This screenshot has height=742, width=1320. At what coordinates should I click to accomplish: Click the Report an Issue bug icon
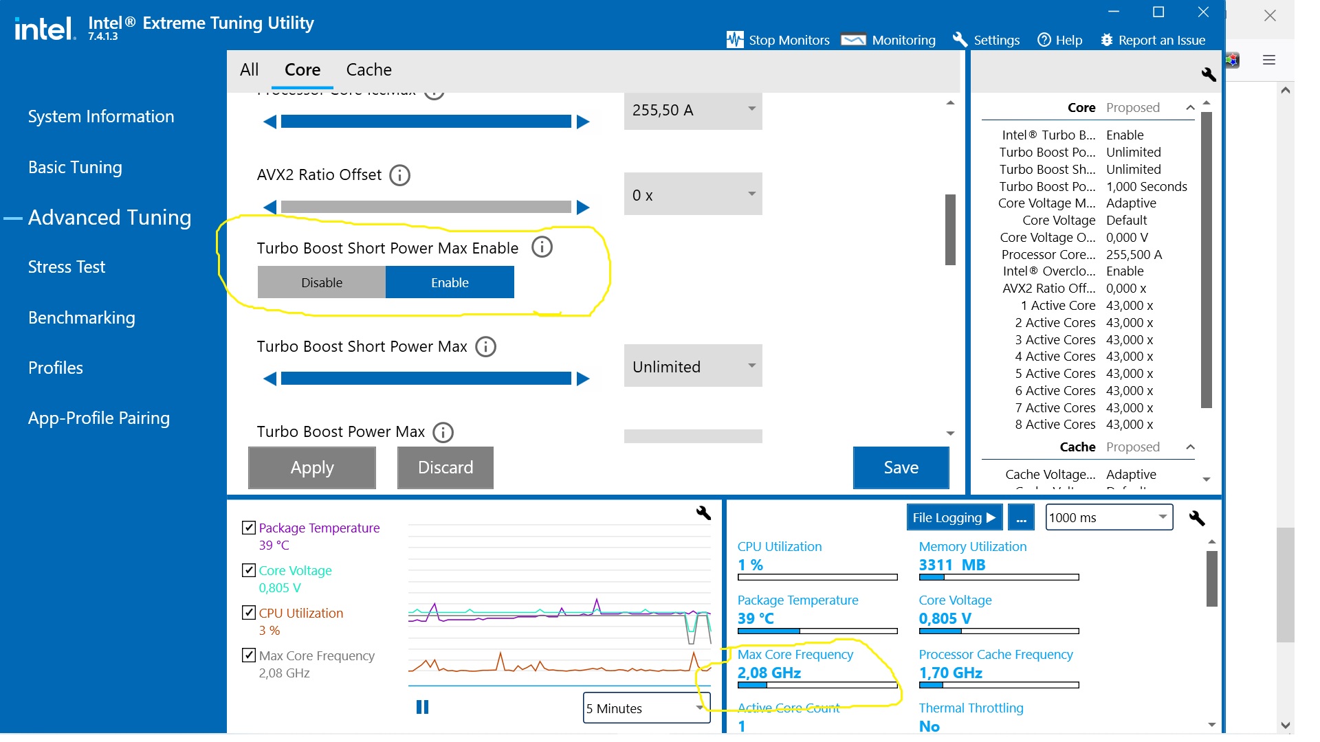click(x=1106, y=40)
